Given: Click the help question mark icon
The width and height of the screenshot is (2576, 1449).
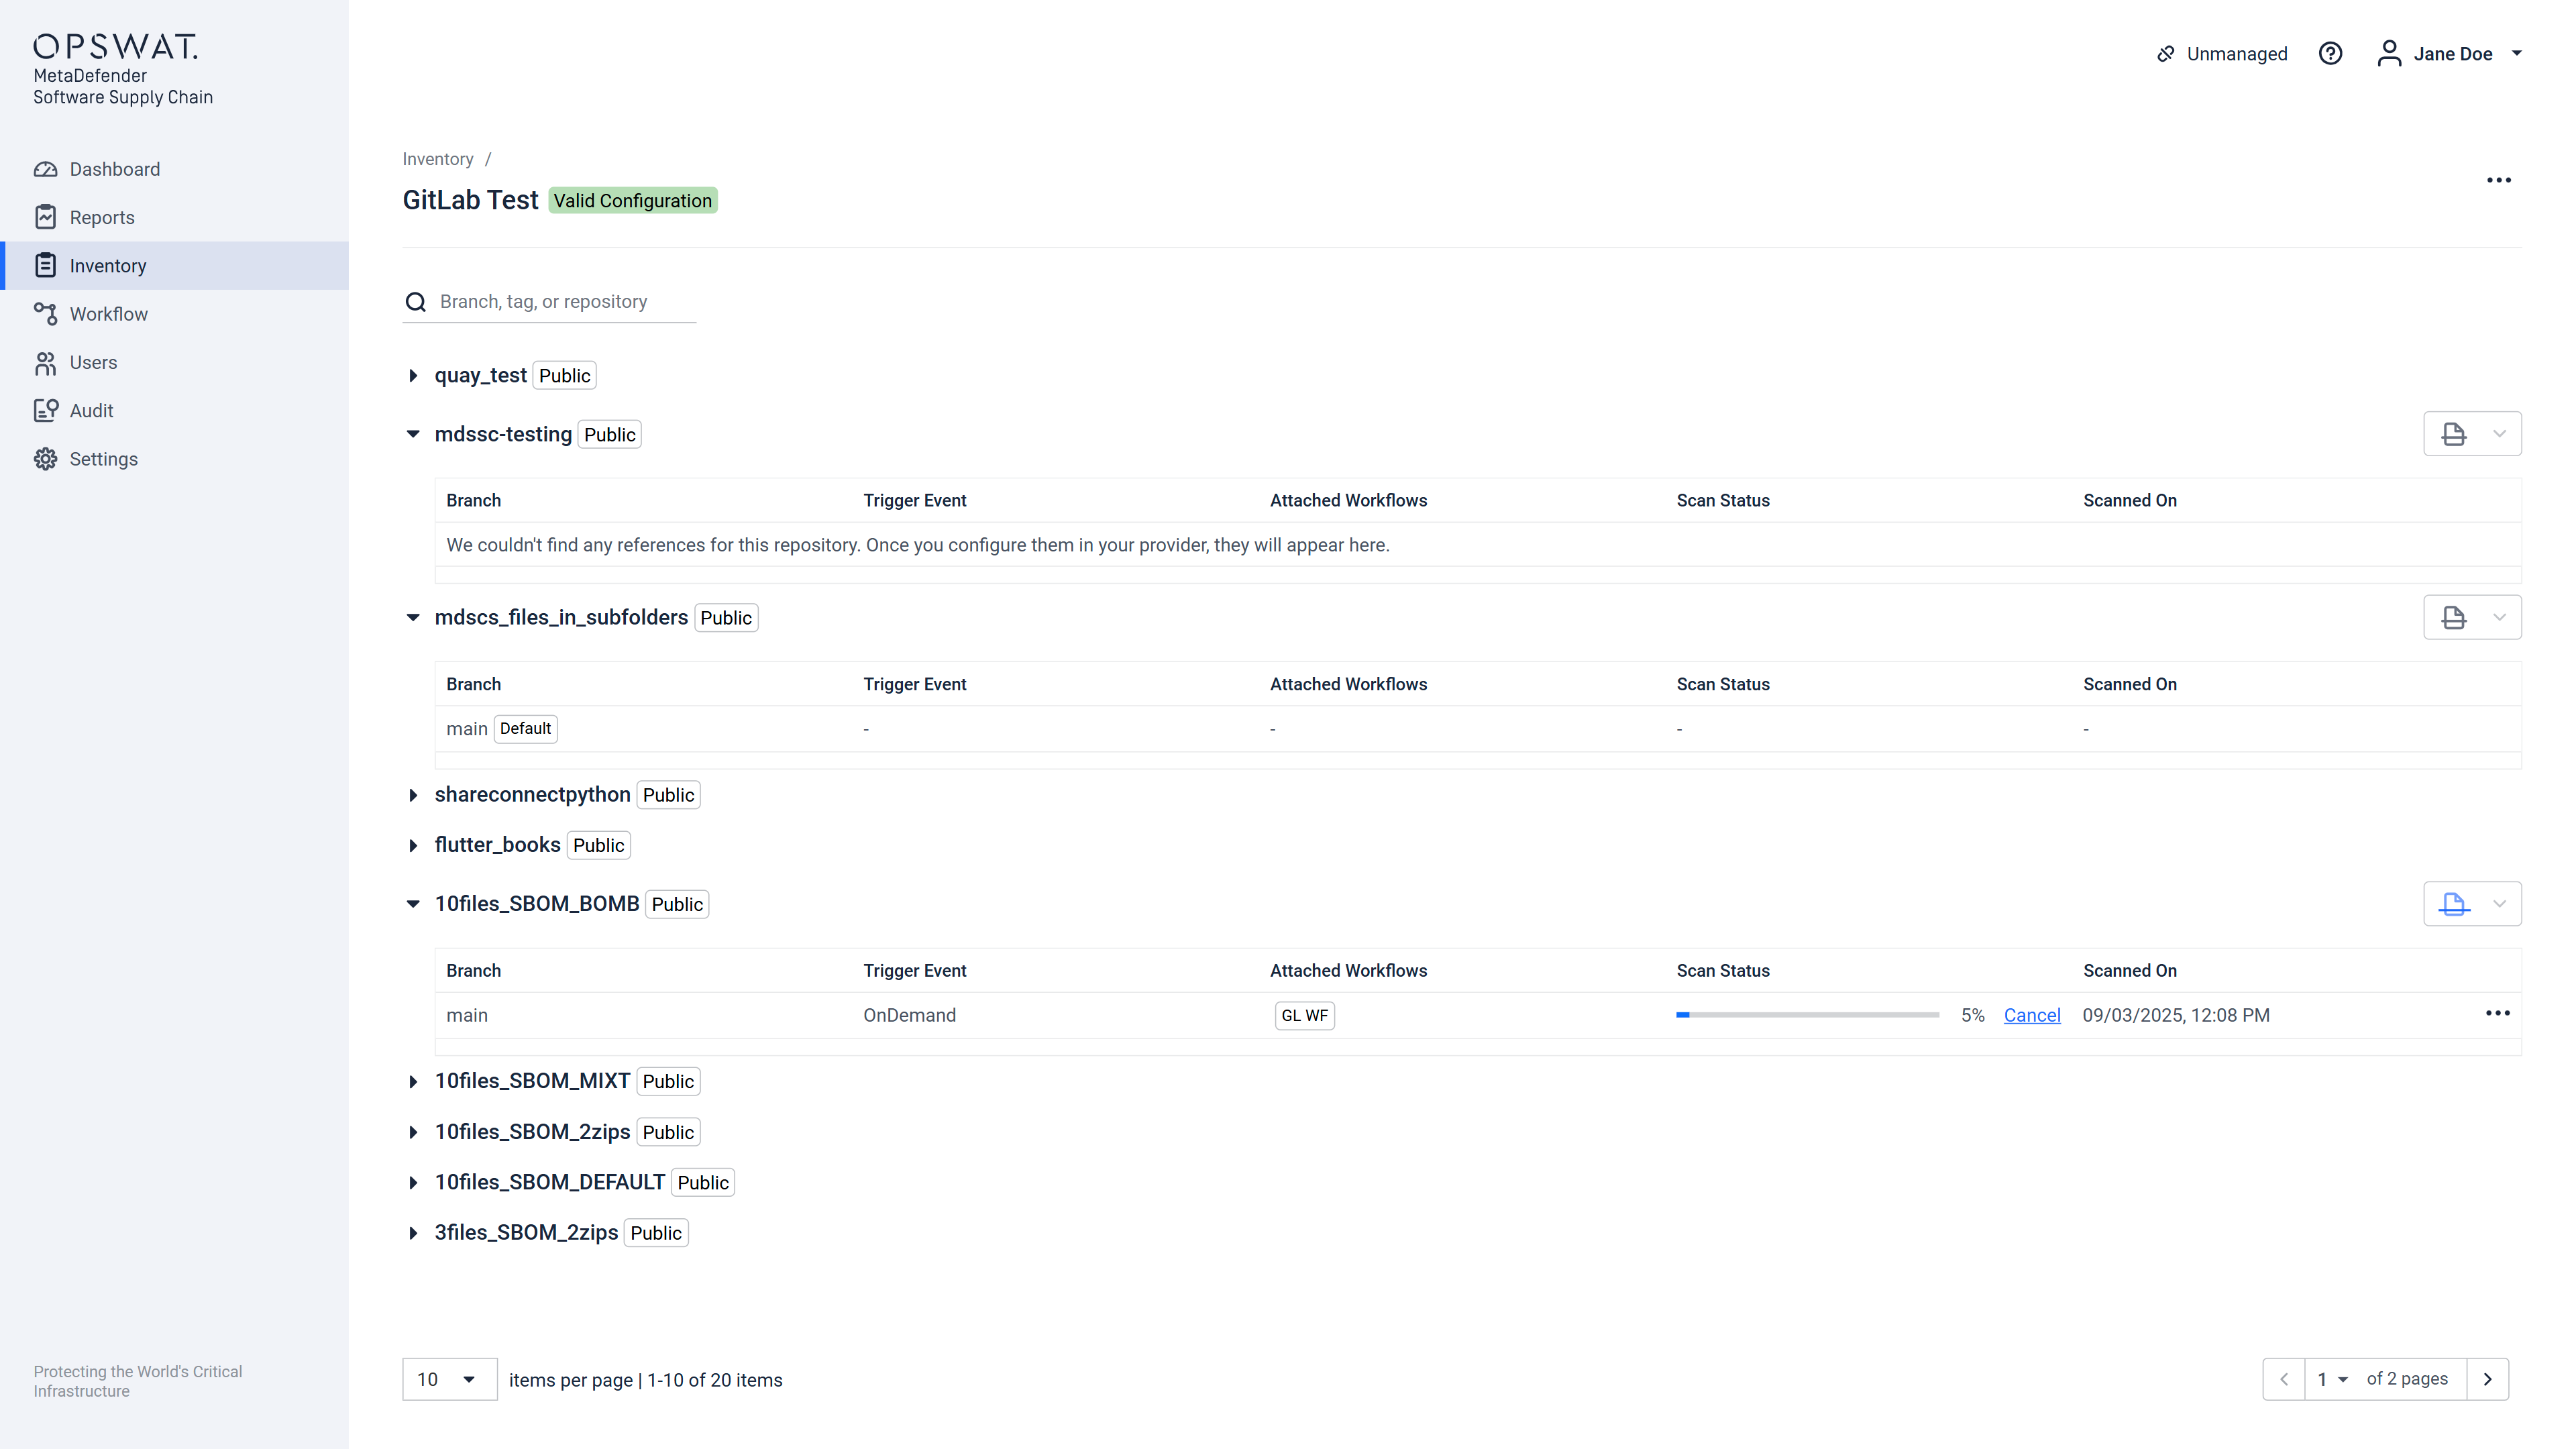Looking at the screenshot, I should (x=2330, y=54).
